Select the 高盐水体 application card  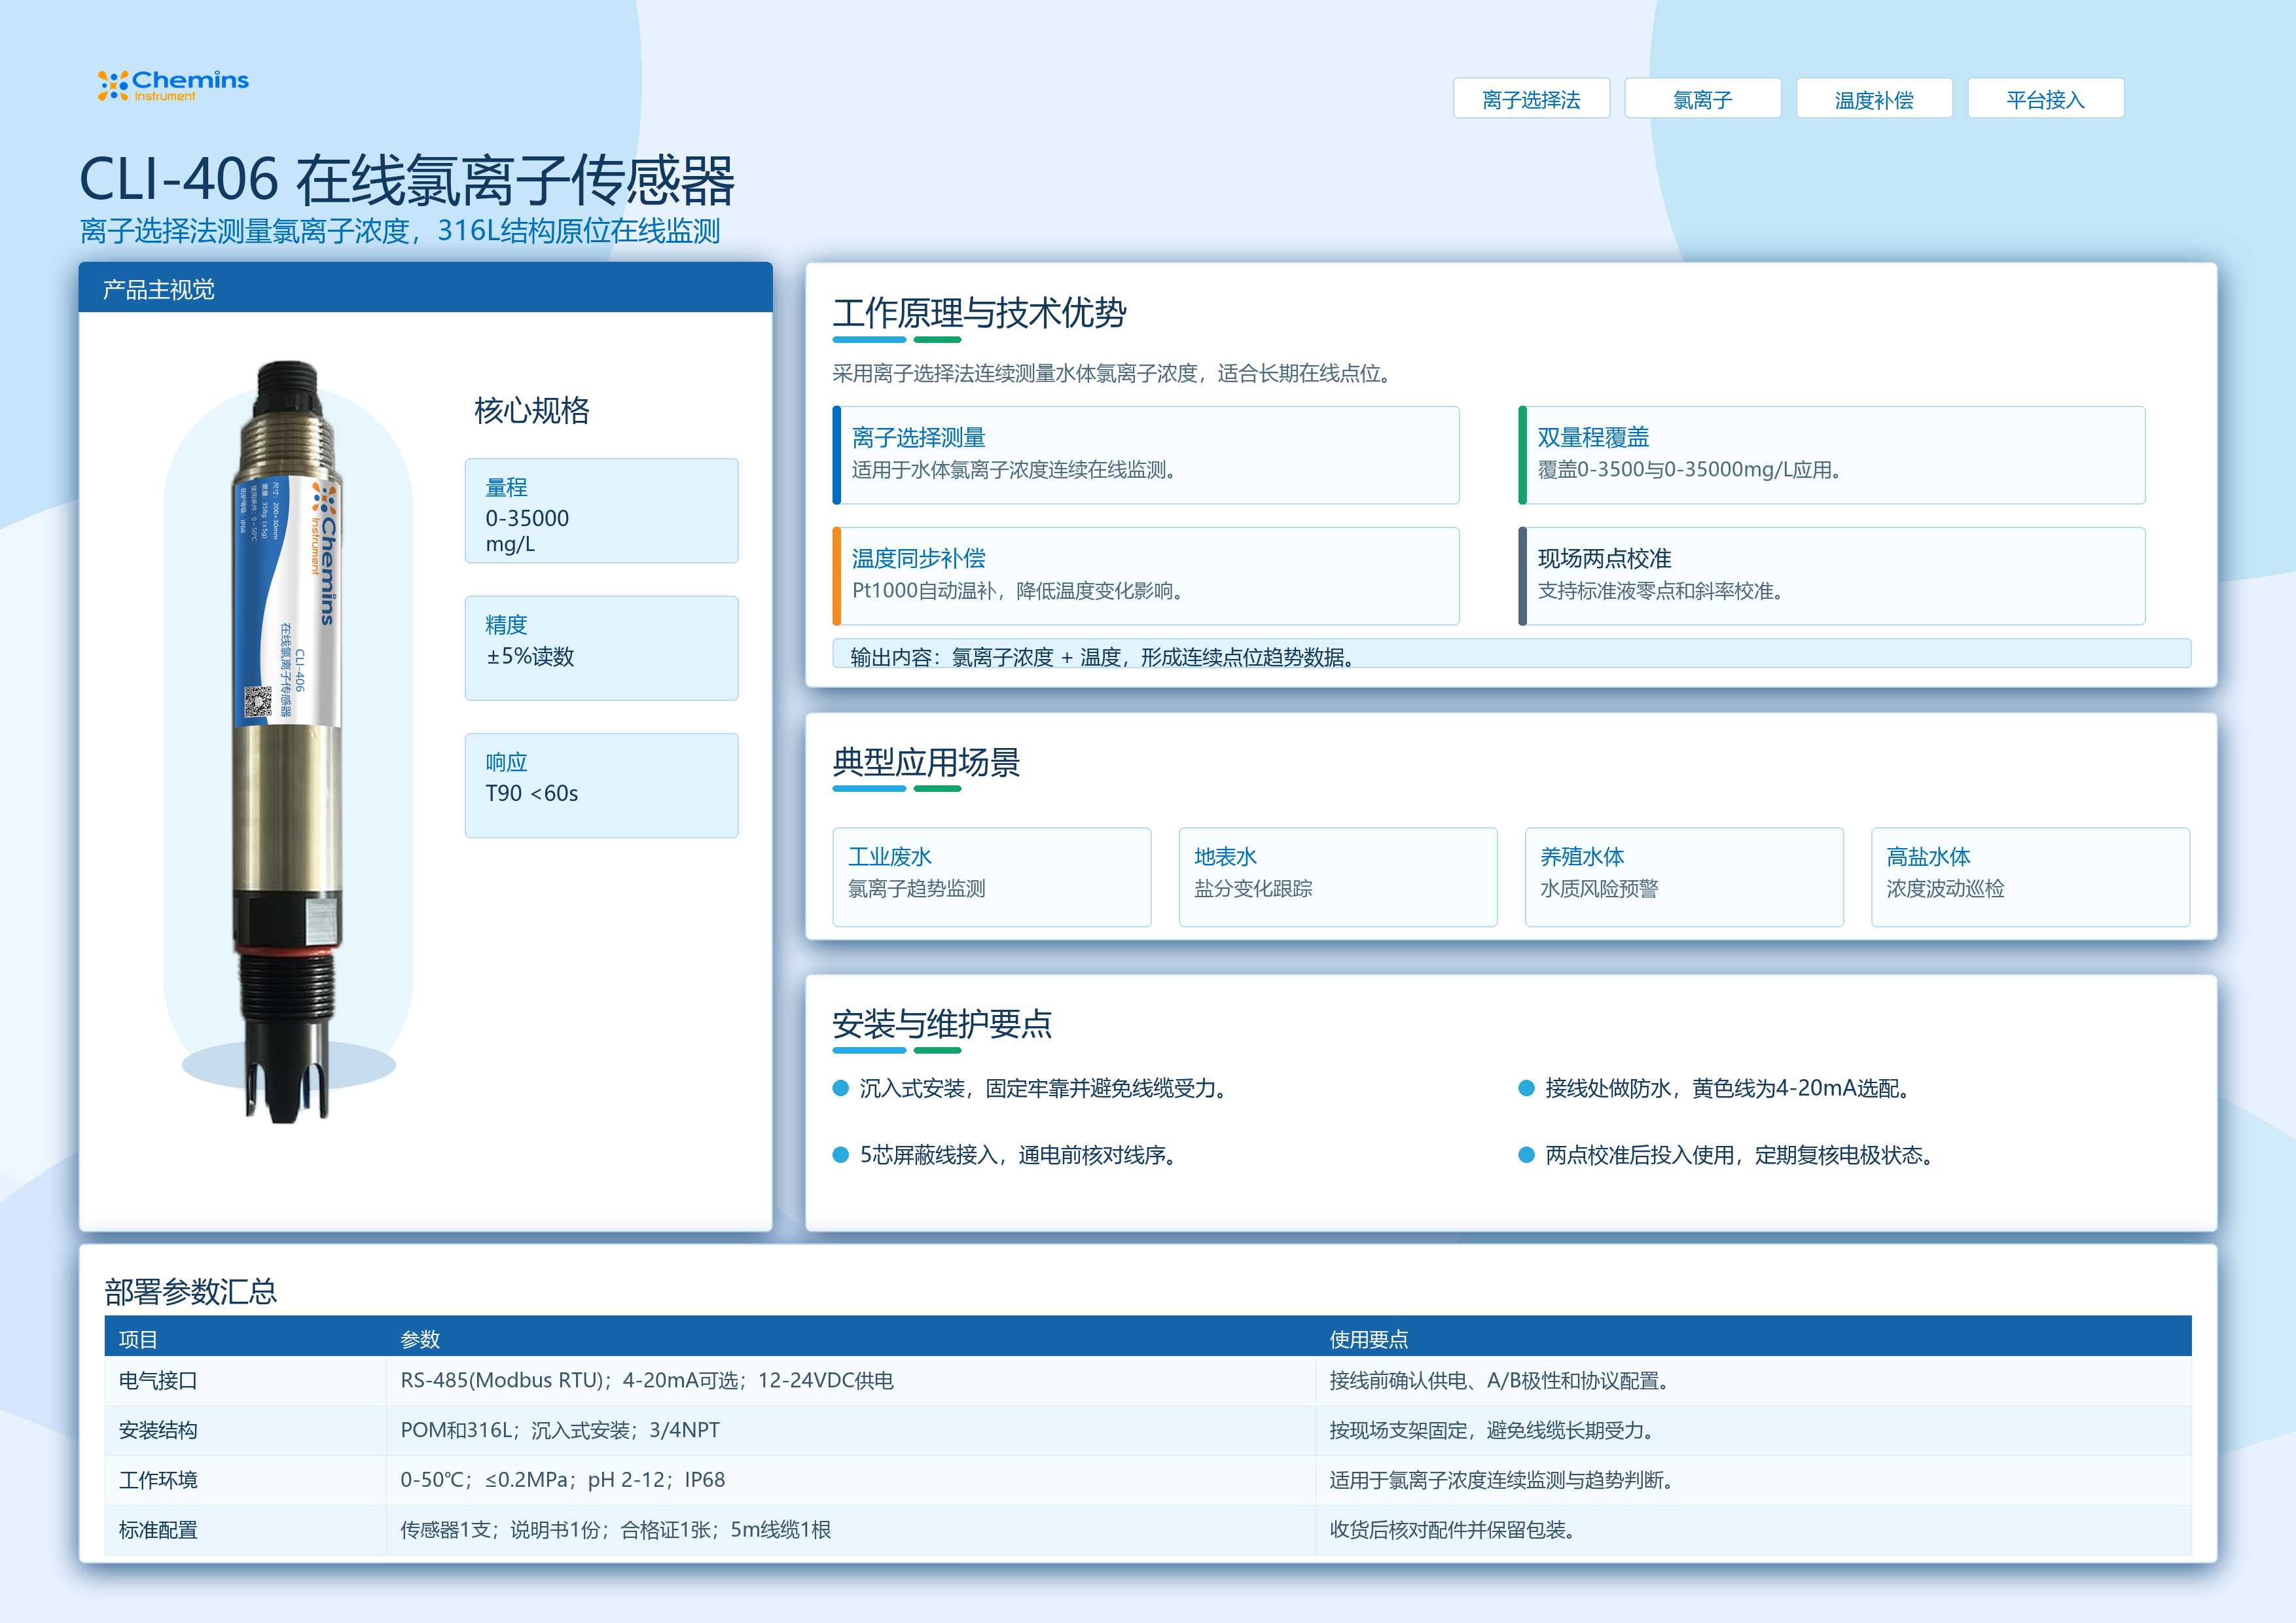pos(2030,877)
